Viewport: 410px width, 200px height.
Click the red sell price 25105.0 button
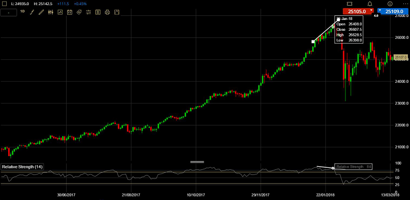(x=358, y=11)
